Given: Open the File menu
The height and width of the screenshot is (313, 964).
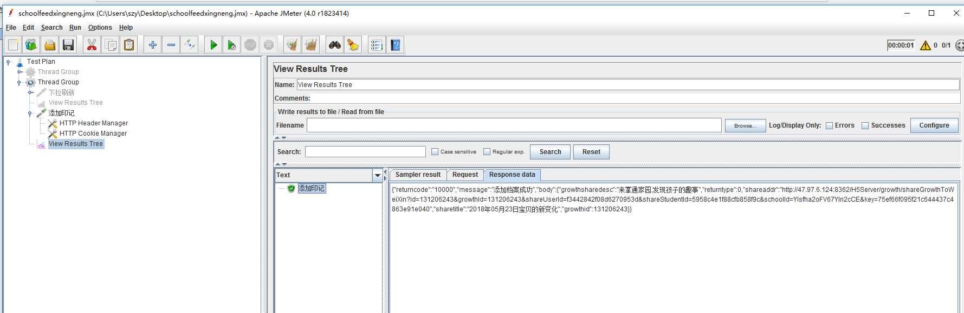Looking at the screenshot, I should (11, 28).
